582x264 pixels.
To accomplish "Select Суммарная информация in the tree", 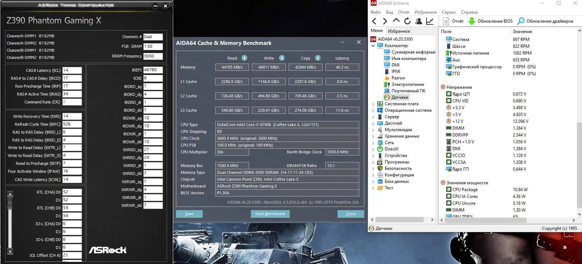I will pos(410,52).
